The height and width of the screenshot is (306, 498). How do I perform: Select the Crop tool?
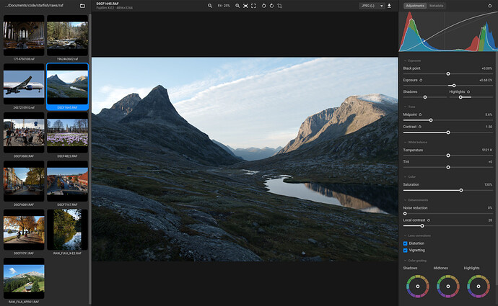pyautogui.click(x=279, y=6)
